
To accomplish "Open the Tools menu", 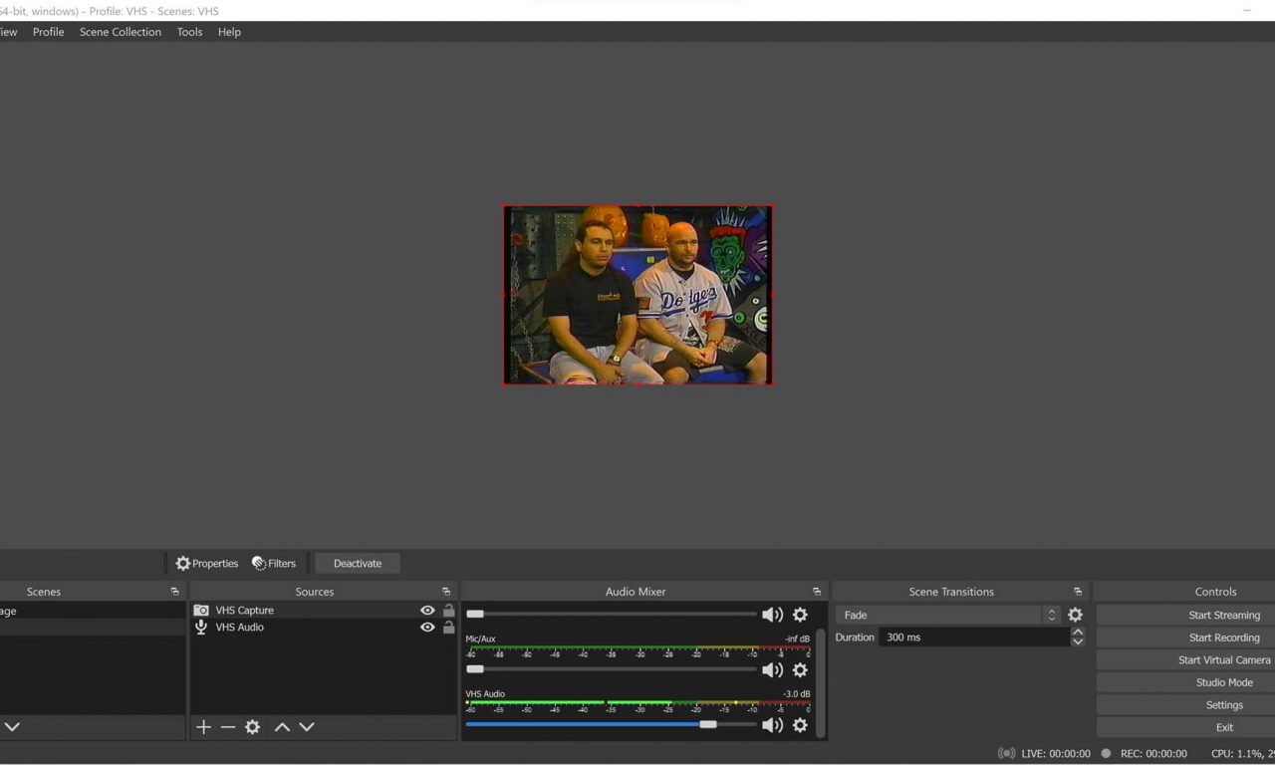I will tap(189, 32).
